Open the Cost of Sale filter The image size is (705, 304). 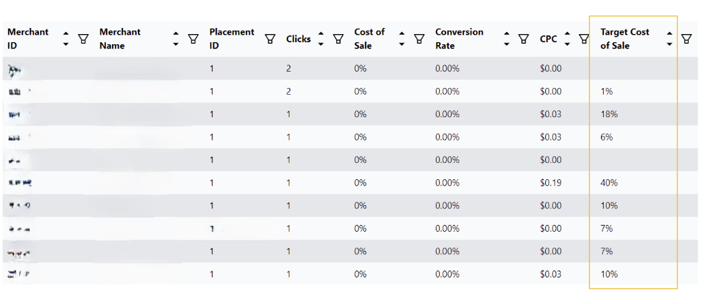pos(419,39)
